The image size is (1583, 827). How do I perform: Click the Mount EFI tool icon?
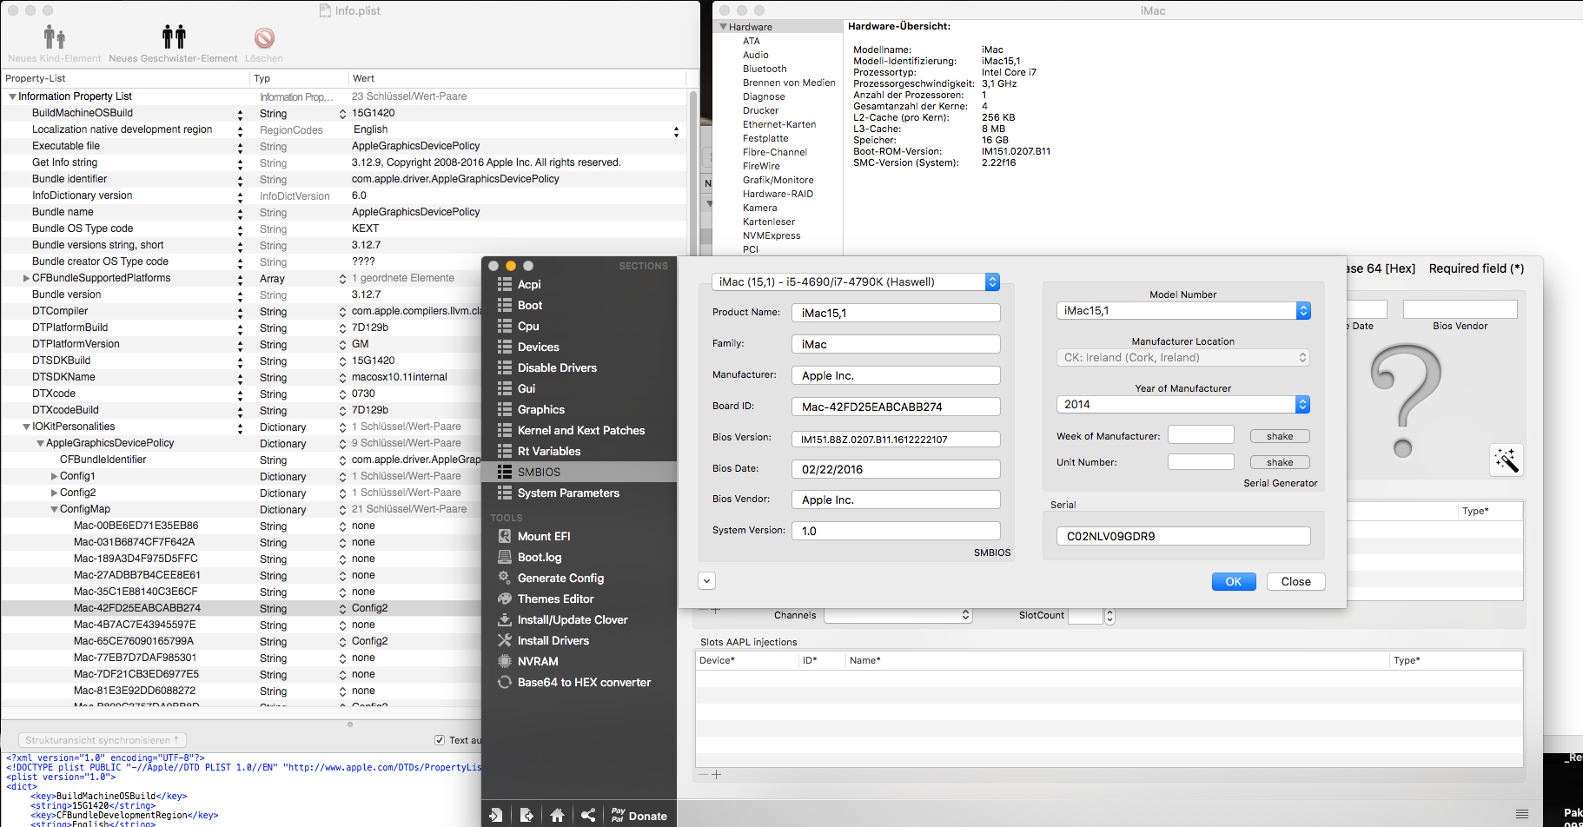click(x=504, y=536)
